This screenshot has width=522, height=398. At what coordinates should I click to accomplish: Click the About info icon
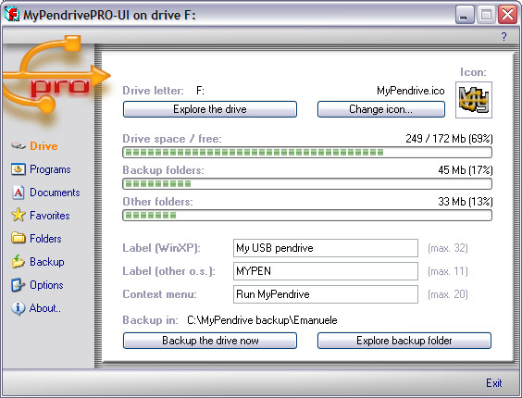click(18, 308)
